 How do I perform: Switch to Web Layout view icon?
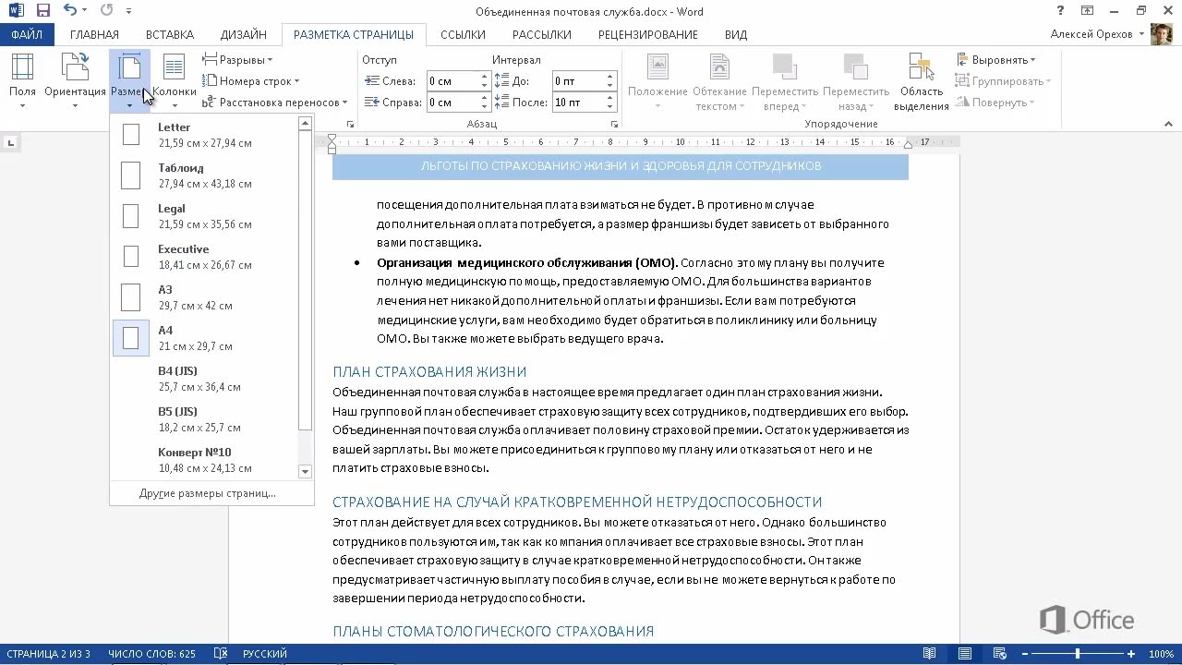(999, 654)
